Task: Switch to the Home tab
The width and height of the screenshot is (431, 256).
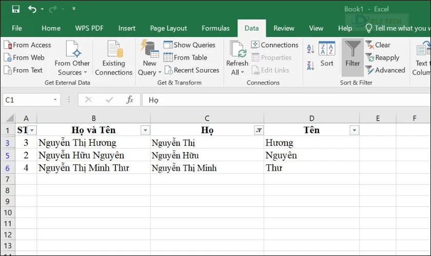Action: point(51,28)
